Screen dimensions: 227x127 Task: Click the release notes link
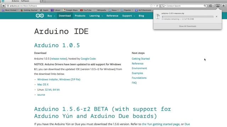59,59
